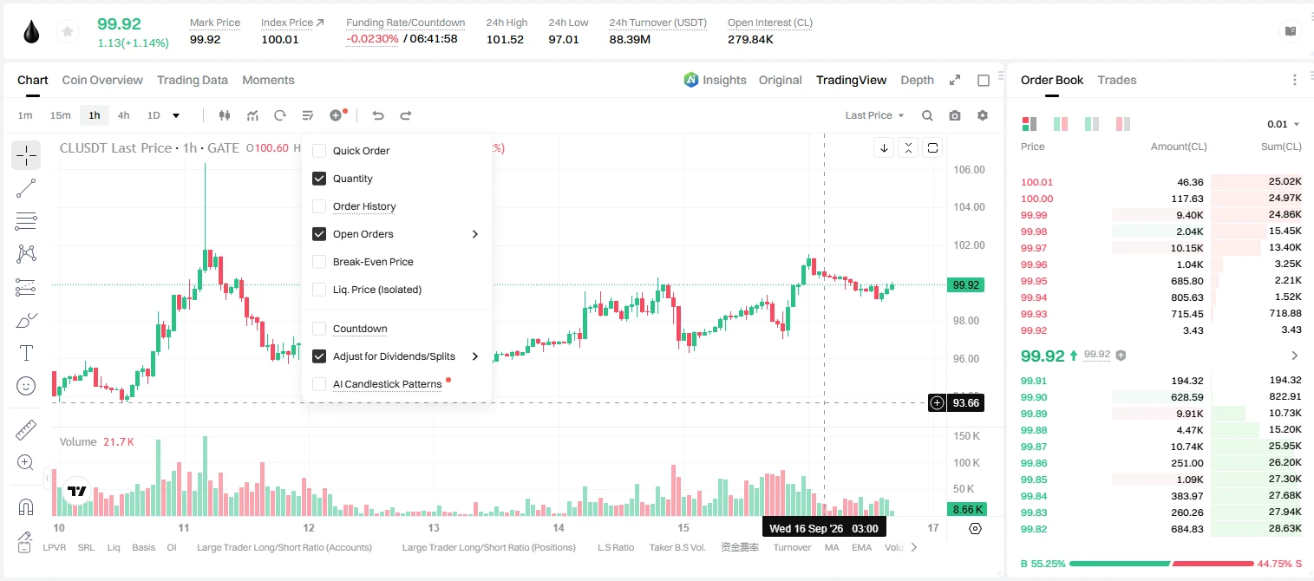Switch to the Coin Overview tab
This screenshot has width=1314, height=581.
pyautogui.click(x=102, y=80)
